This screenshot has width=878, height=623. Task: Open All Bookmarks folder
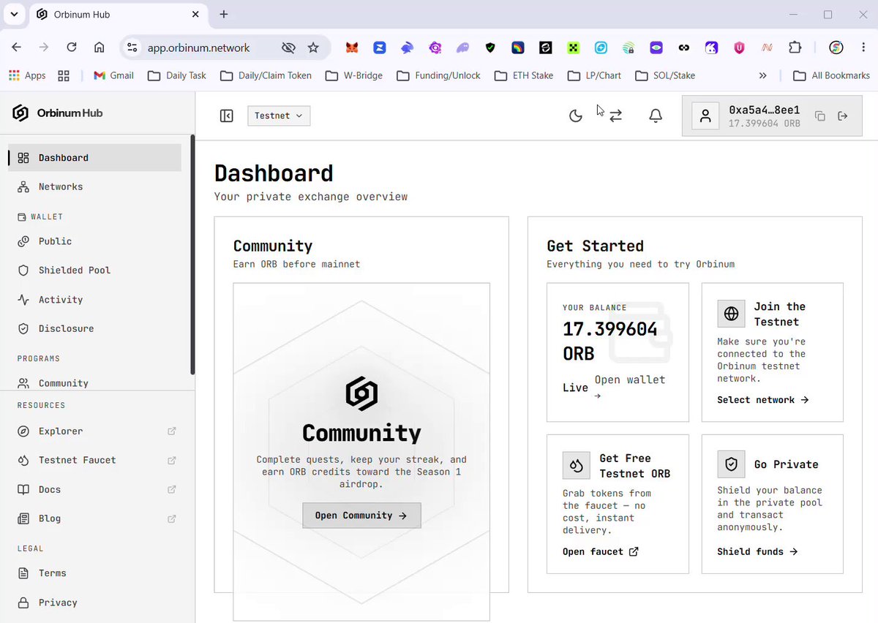point(831,75)
